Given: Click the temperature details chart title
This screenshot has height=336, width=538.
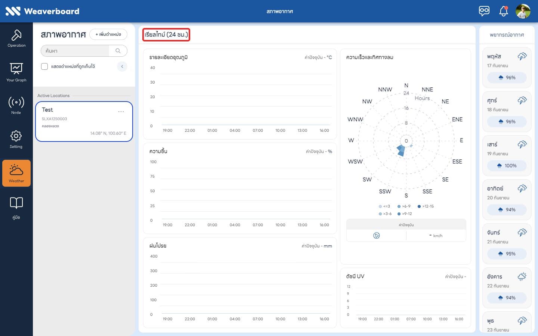Looking at the screenshot, I should click(x=168, y=57).
